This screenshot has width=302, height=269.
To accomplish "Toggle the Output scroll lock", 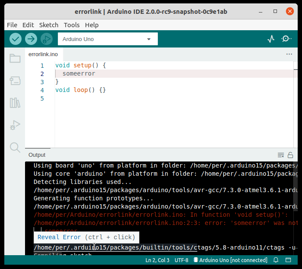I will [x=290, y=155].
